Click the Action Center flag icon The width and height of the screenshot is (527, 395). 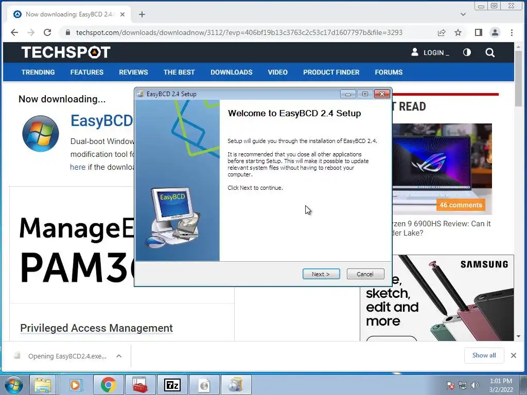click(x=450, y=385)
